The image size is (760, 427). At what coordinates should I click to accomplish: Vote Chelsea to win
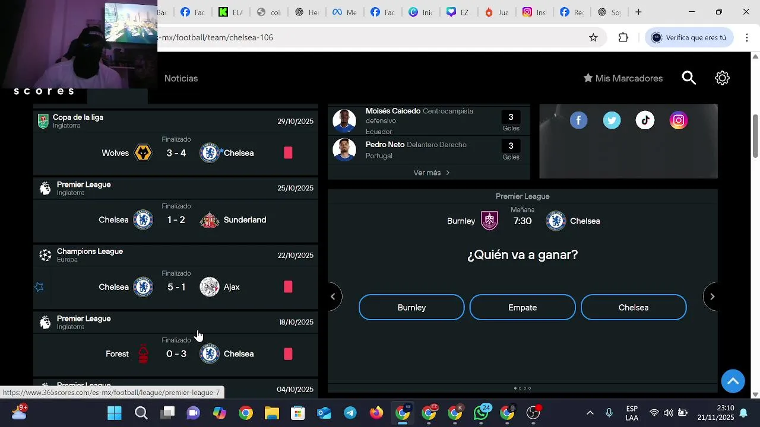tap(634, 308)
